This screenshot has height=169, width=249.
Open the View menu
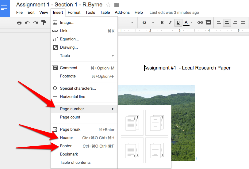44,12
